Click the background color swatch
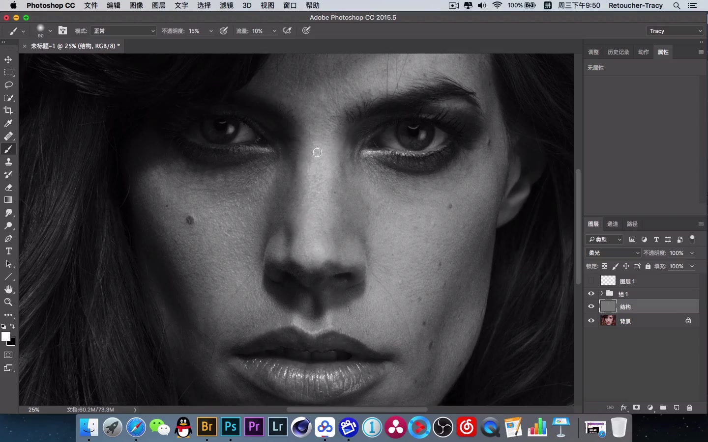 pyautogui.click(x=12, y=342)
